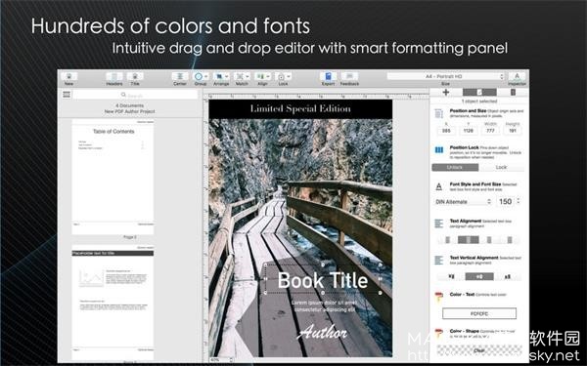
Task: Set text alignment to left
Action: point(448,240)
